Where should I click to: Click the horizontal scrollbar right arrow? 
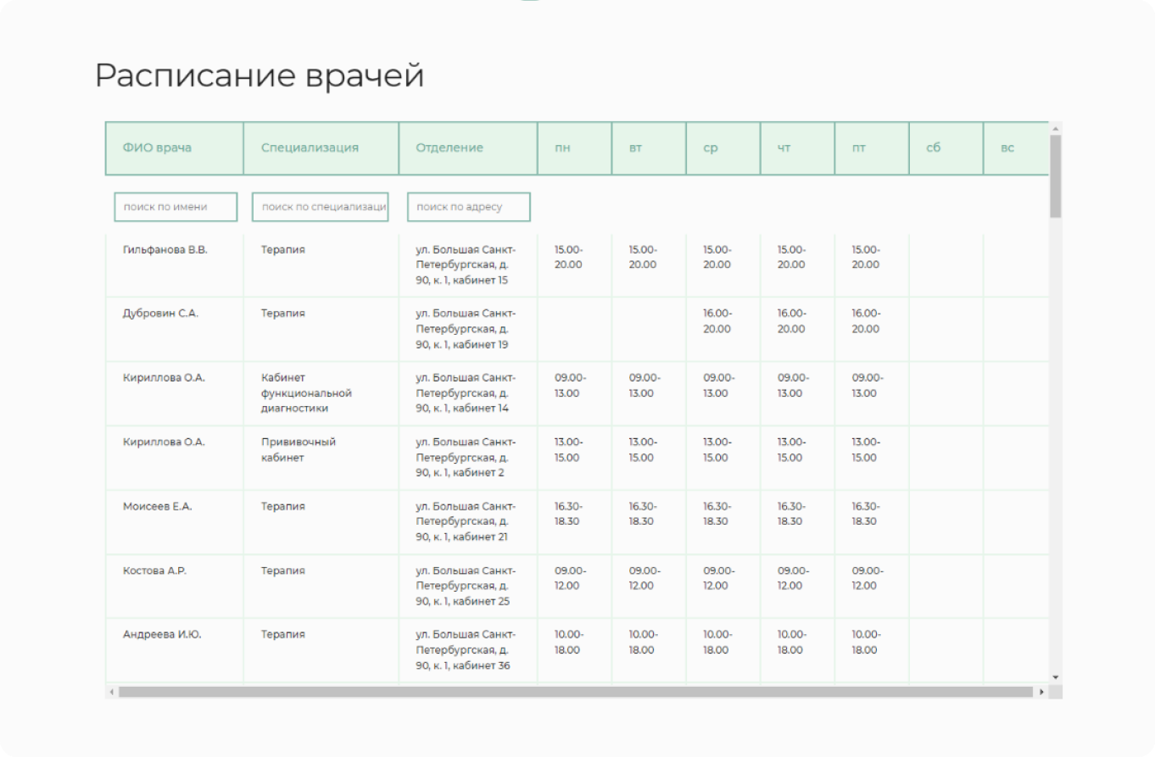(x=1041, y=692)
